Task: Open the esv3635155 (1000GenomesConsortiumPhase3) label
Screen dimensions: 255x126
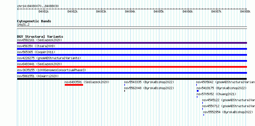Action: pyautogui.click(x=52, y=70)
